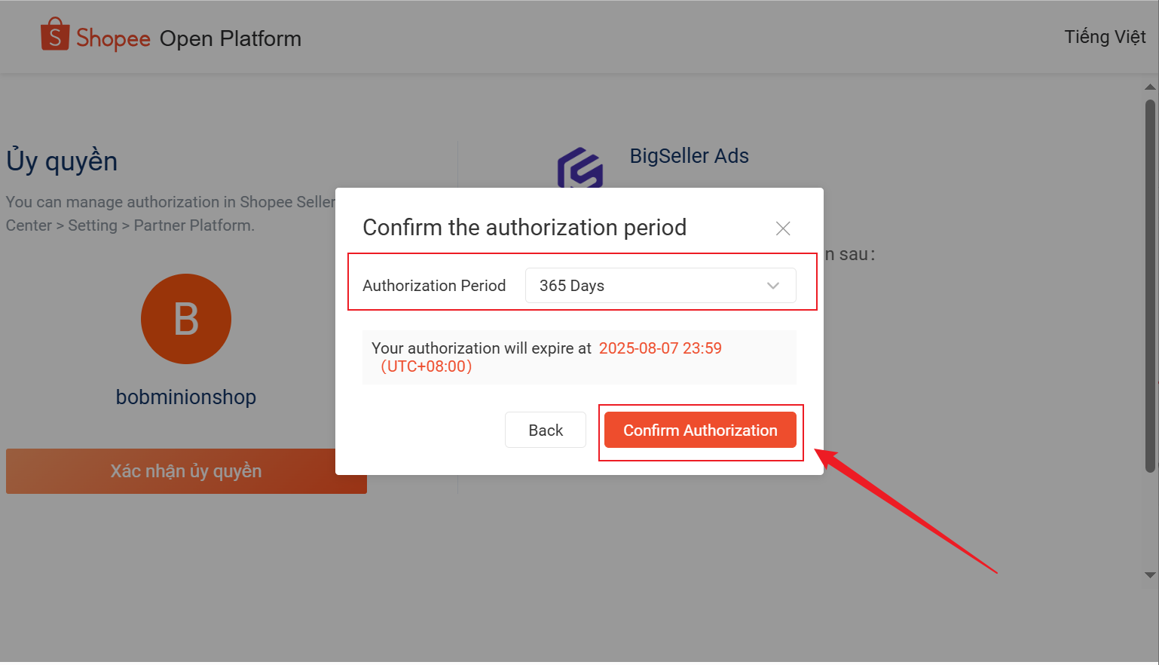Viewport: 1159px width, 665px height.
Task: Click the Authorization Period label
Action: [434, 286]
